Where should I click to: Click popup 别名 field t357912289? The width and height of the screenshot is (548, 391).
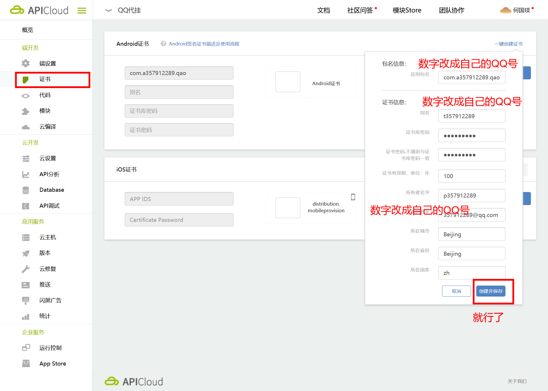coord(472,116)
